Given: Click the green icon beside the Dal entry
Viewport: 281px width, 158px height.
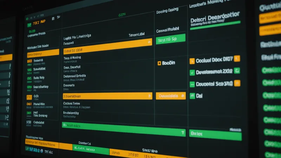Looking at the screenshot, I should click(192, 96).
